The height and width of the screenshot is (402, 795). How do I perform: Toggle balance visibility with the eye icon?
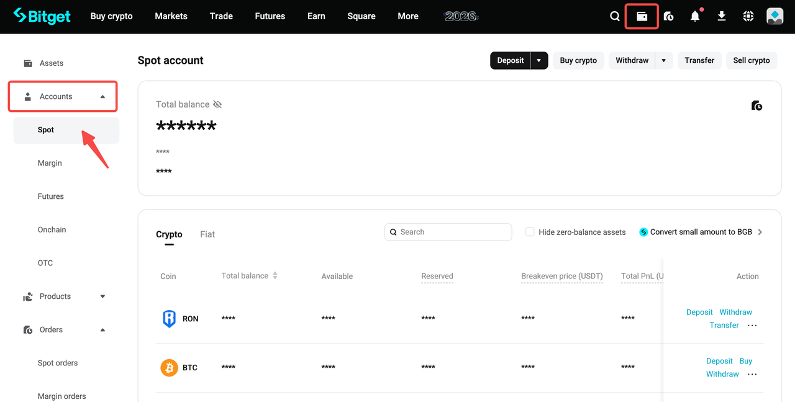point(217,104)
